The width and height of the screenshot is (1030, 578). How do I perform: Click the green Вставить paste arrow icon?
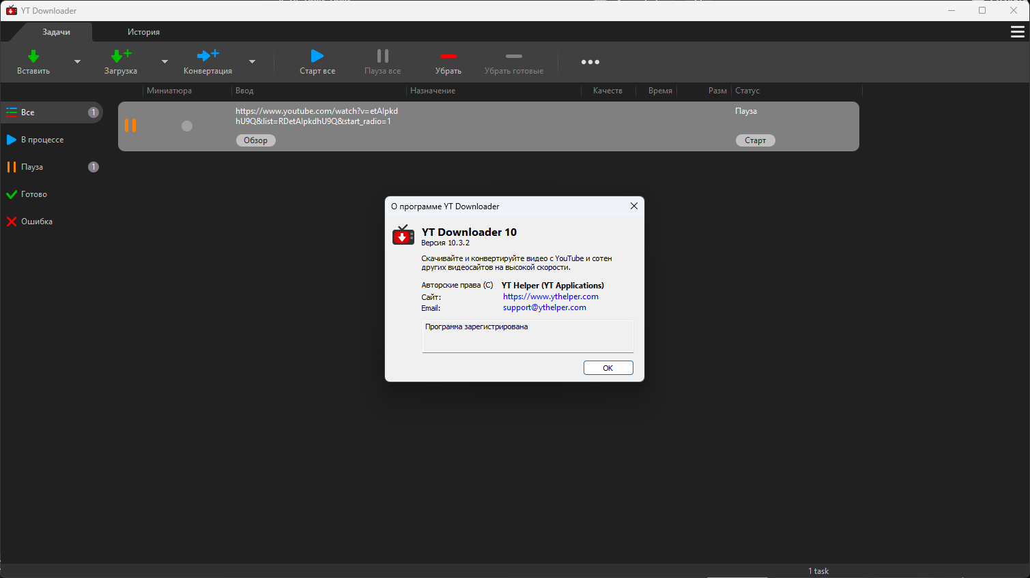click(x=33, y=56)
